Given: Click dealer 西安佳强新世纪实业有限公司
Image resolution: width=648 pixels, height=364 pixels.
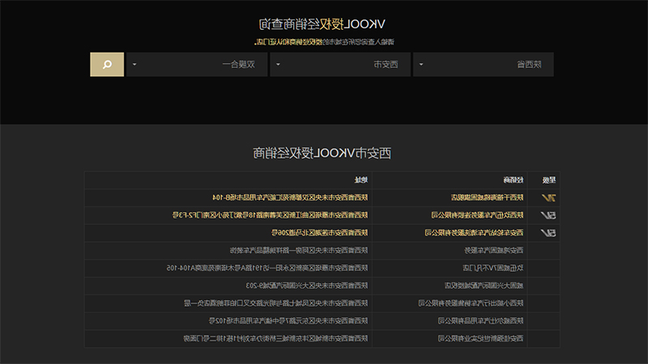Looking at the screenshot, I should (x=480, y=338).
